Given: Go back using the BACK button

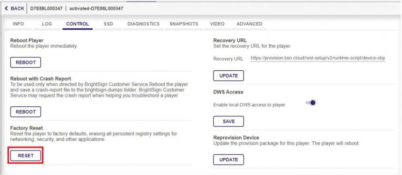Looking at the screenshot, I should pyautogui.click(x=14, y=8).
